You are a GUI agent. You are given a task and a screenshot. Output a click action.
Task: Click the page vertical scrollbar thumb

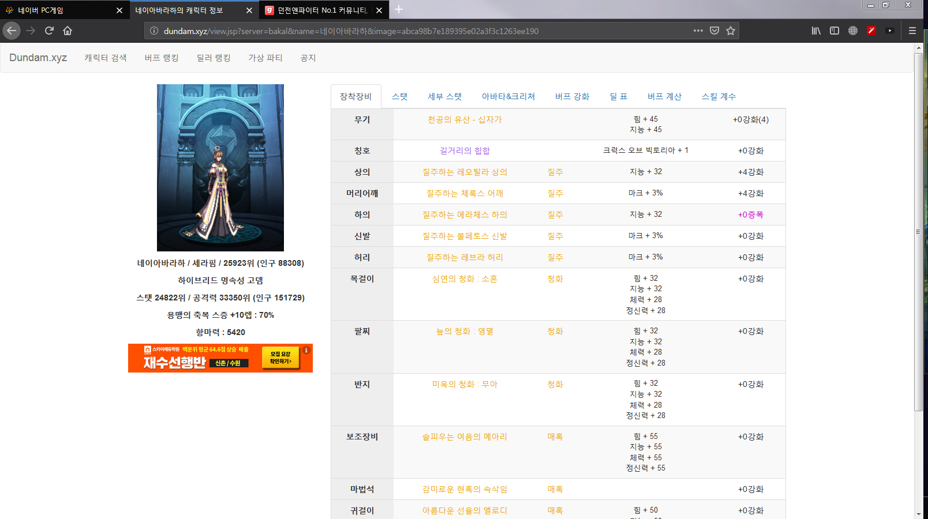(918, 232)
